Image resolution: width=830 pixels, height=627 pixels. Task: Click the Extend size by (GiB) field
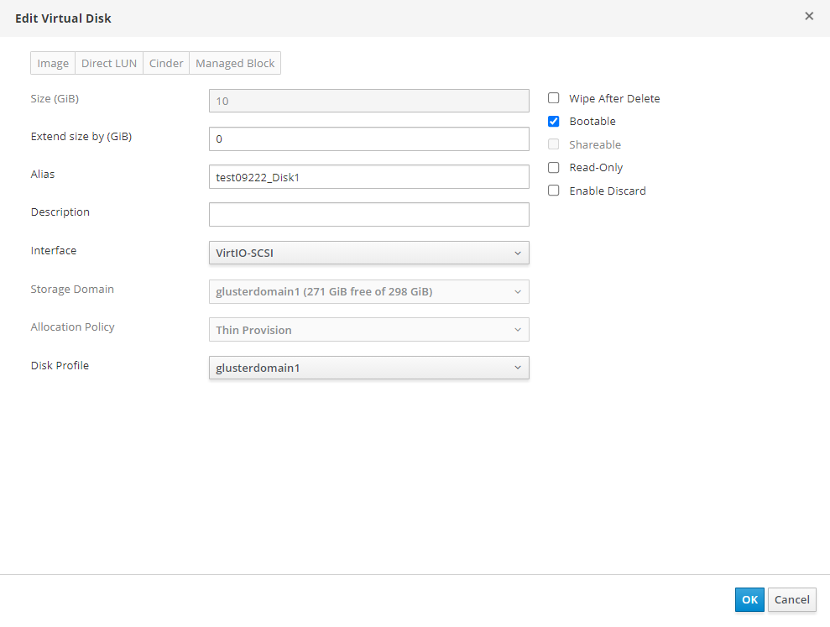(x=368, y=138)
